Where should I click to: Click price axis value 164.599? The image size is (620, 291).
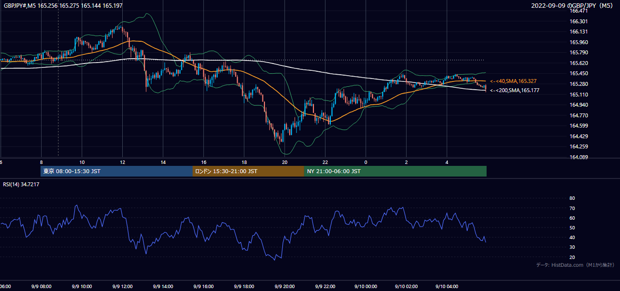pyautogui.click(x=578, y=126)
